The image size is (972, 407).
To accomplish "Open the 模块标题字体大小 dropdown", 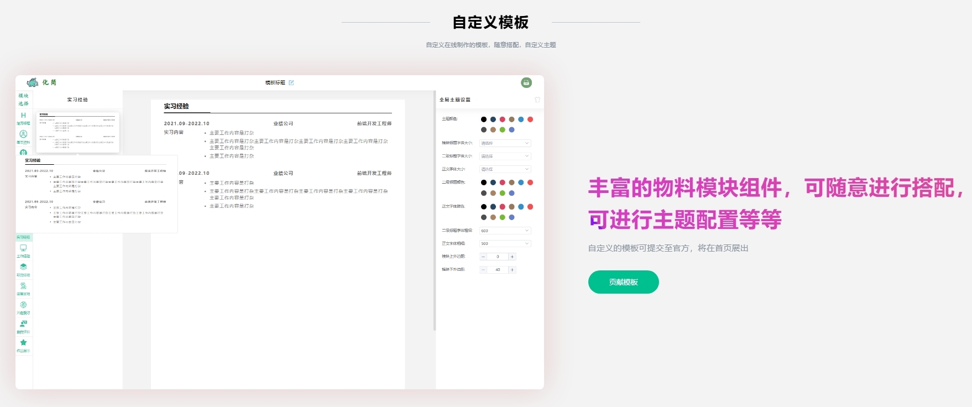I will (x=505, y=143).
